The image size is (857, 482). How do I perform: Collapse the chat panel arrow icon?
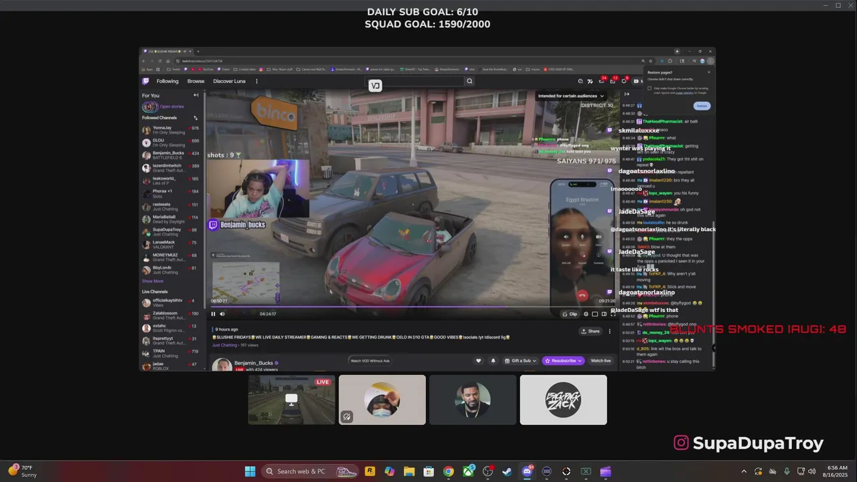tap(627, 94)
